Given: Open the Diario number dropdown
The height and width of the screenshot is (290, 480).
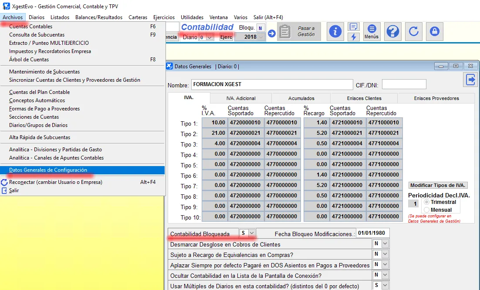Looking at the screenshot, I should [x=210, y=37].
